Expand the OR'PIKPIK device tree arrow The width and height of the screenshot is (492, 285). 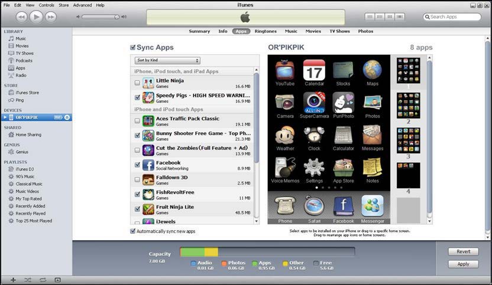click(5, 117)
